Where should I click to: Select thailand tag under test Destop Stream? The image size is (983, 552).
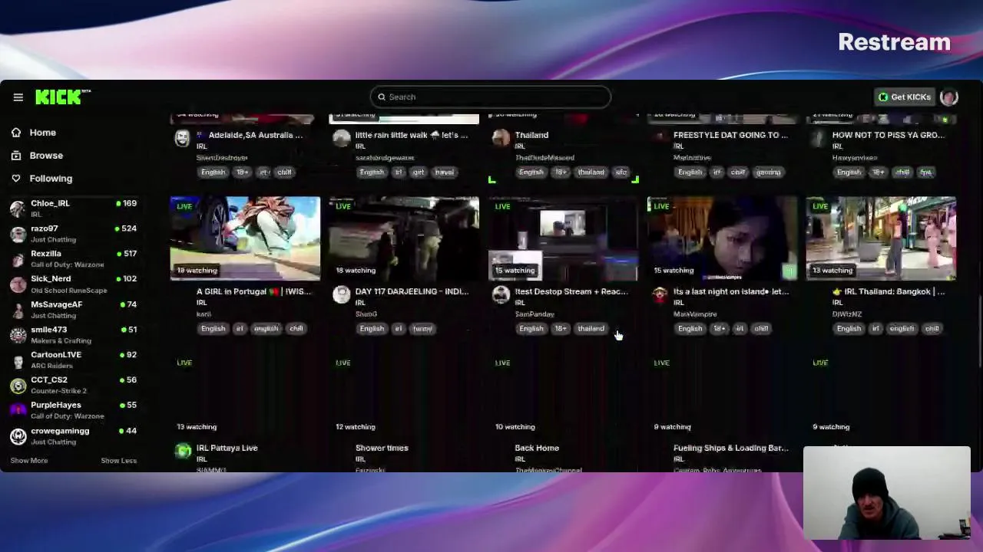coord(591,329)
